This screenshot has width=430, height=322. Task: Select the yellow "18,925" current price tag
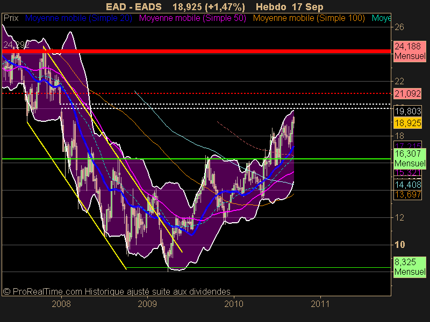point(407,123)
